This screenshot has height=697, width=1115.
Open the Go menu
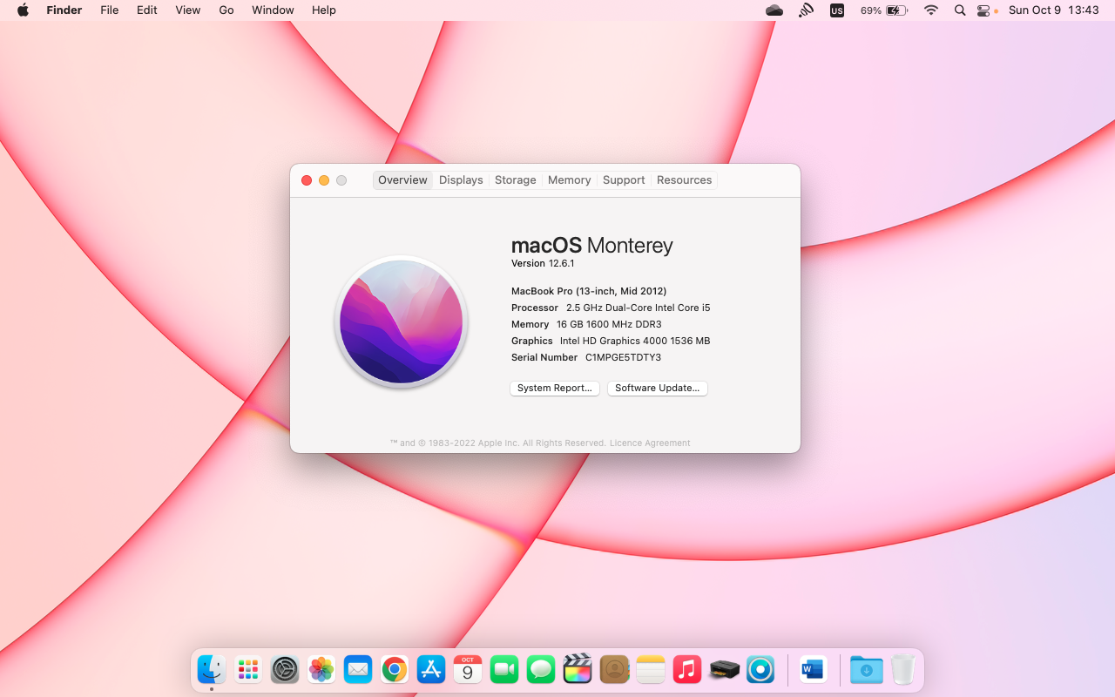[226, 10]
